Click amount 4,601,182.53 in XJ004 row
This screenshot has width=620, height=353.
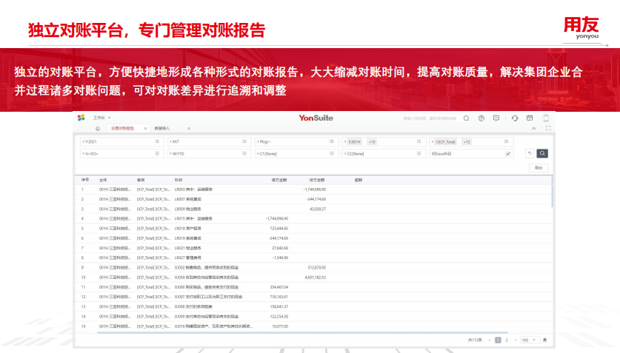tap(315, 278)
